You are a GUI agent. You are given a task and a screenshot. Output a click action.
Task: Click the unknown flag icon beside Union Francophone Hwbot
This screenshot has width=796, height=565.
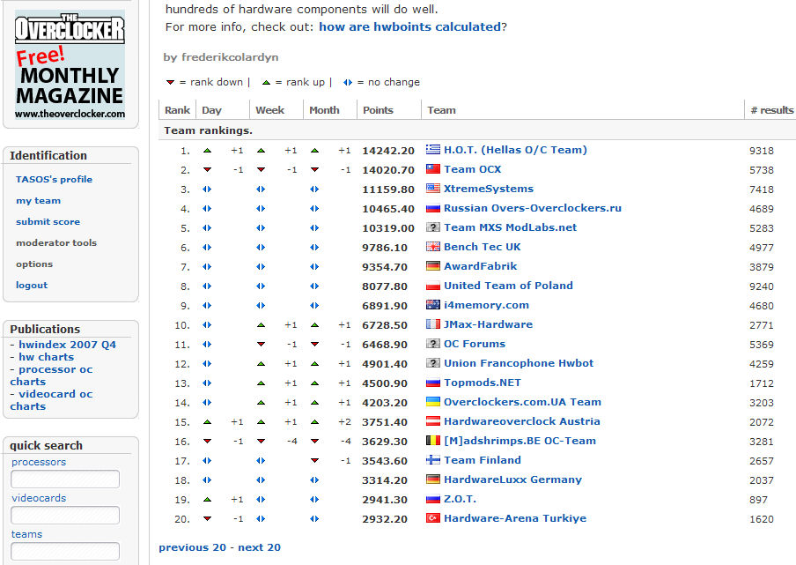click(x=432, y=363)
